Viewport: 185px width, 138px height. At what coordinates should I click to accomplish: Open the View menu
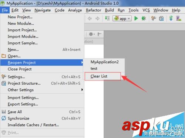click(x=27, y=10)
